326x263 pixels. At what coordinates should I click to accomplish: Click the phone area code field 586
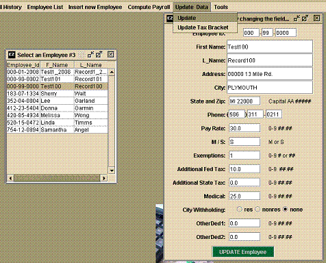237,114
